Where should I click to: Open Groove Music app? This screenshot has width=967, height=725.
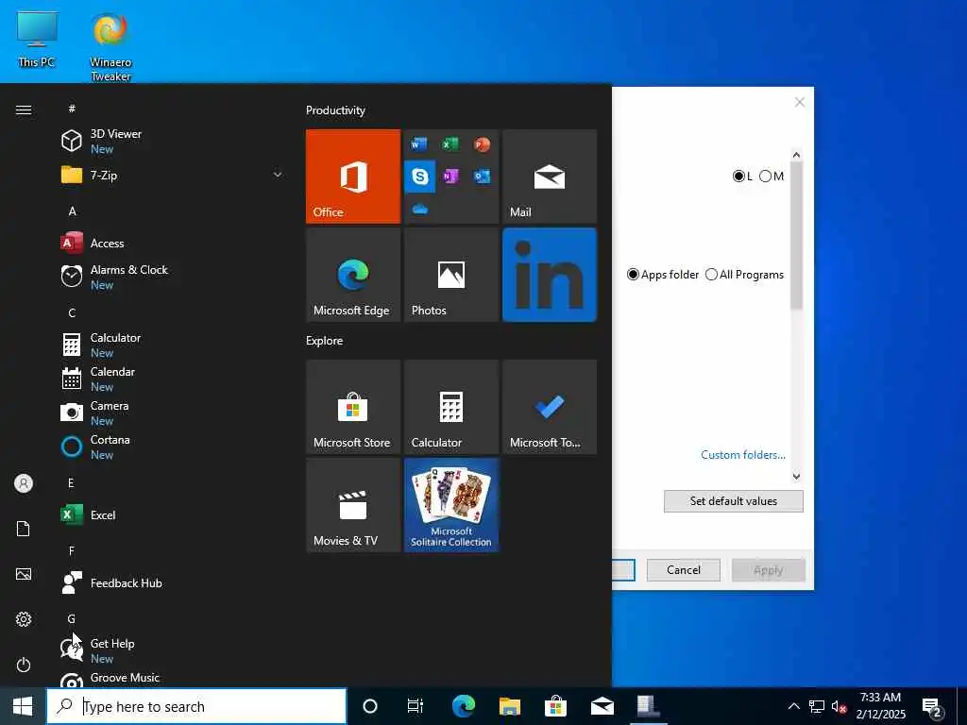pos(173,678)
